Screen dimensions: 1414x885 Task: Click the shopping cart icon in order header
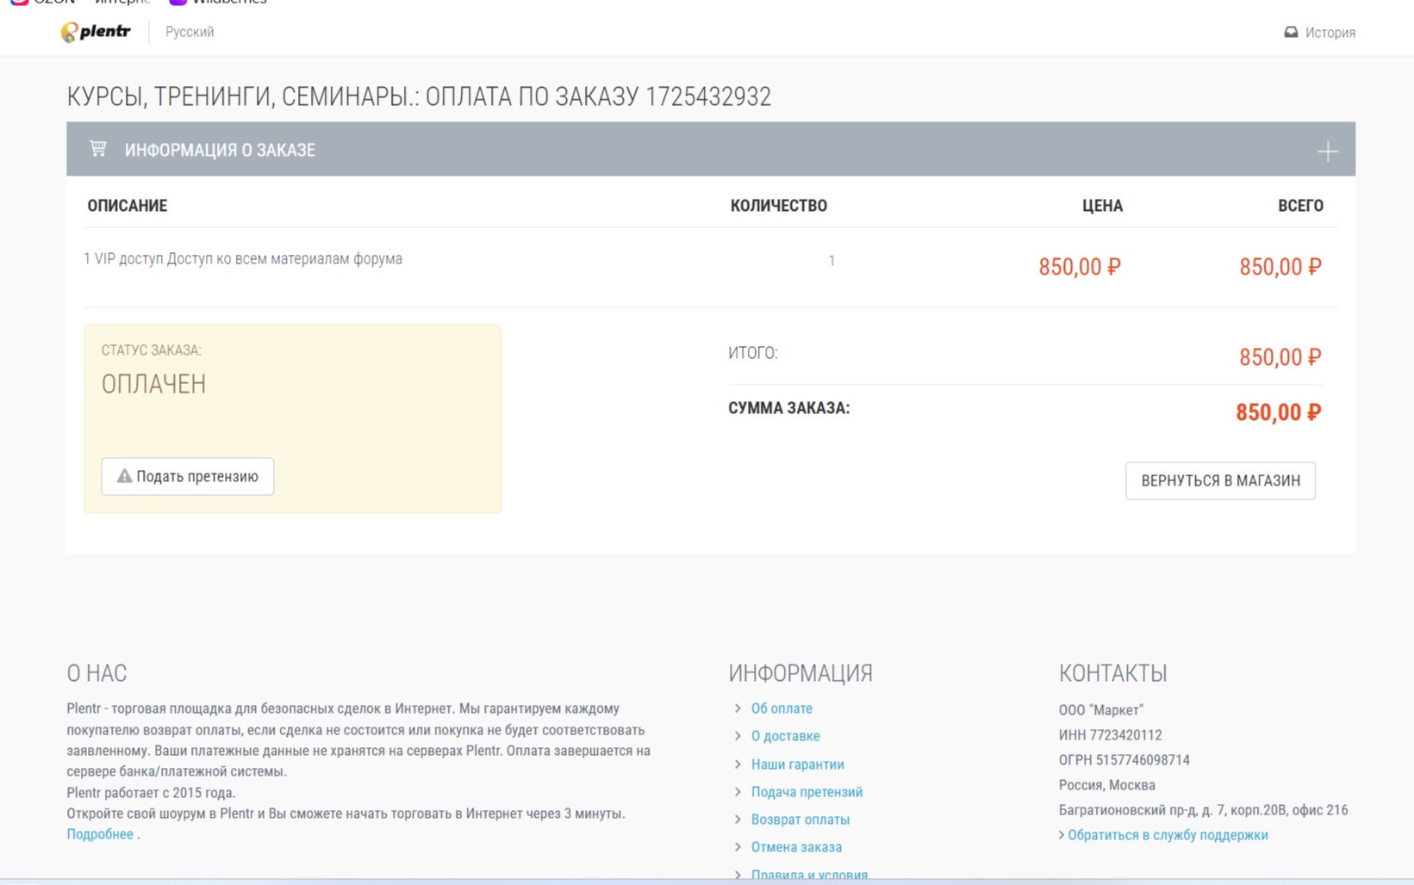[98, 149]
